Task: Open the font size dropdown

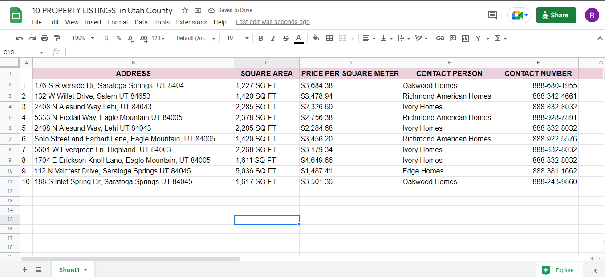Action: (237, 38)
